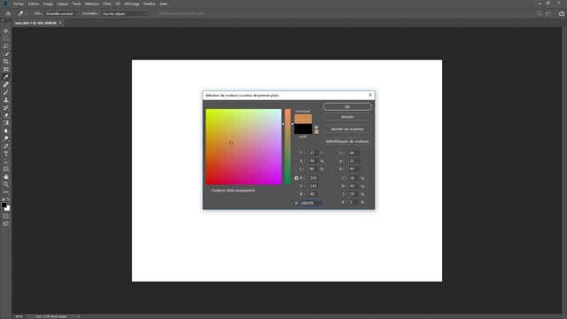This screenshot has height=319, width=567.
Task: Go to Home screen icon
Action: [x=8, y=14]
